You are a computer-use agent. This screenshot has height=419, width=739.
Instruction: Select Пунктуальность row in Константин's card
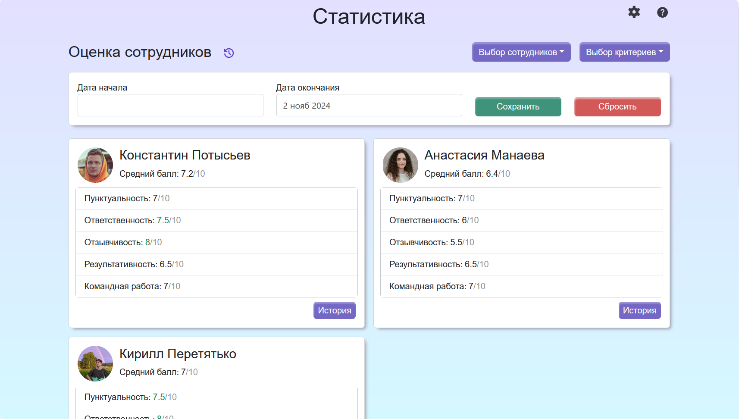tap(216, 198)
